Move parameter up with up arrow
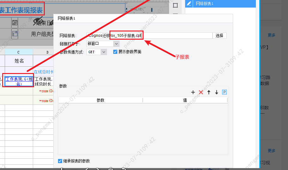Image resolution: width=288 pixels, height=170 pixels. tap(209, 92)
